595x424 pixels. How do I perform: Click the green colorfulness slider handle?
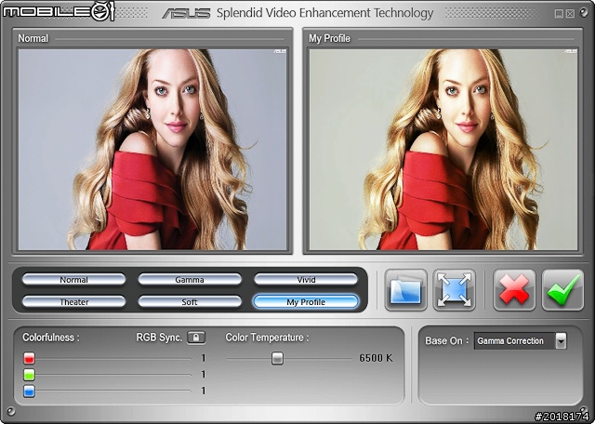[29, 375]
